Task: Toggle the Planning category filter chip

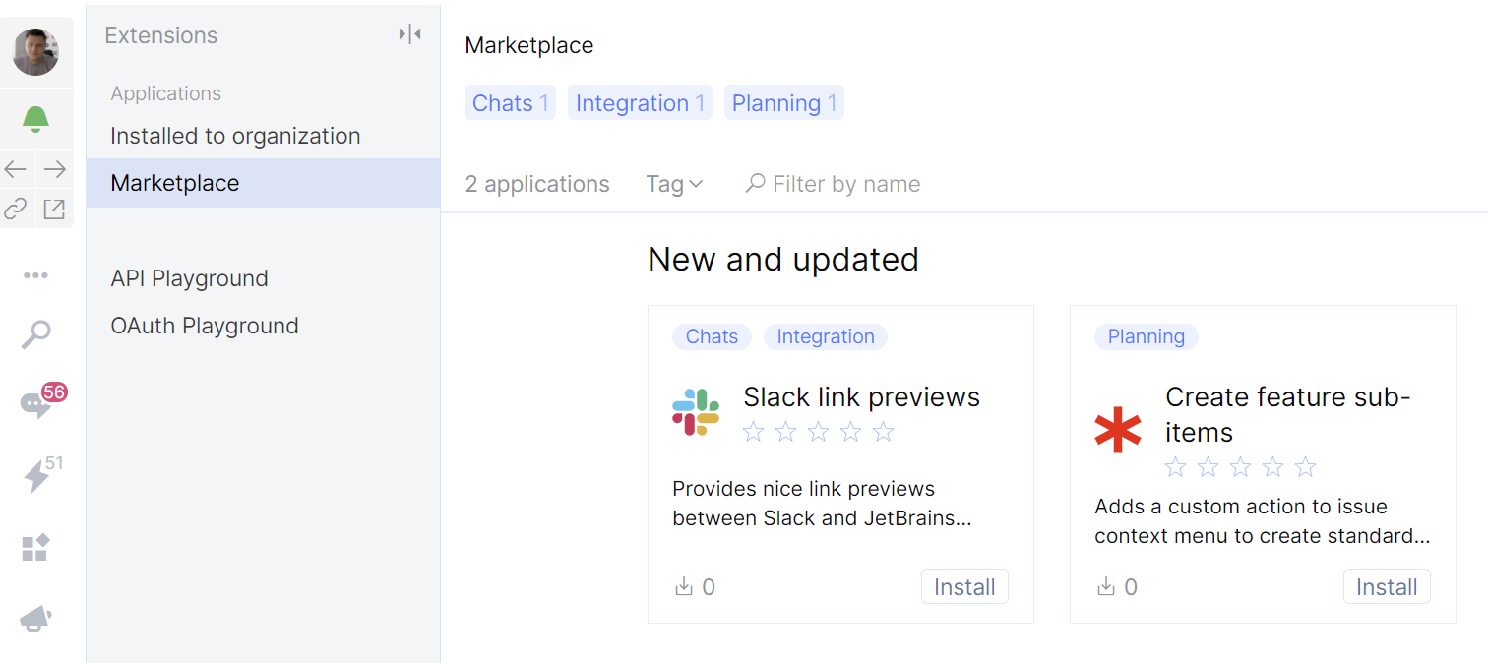Action: [x=783, y=102]
